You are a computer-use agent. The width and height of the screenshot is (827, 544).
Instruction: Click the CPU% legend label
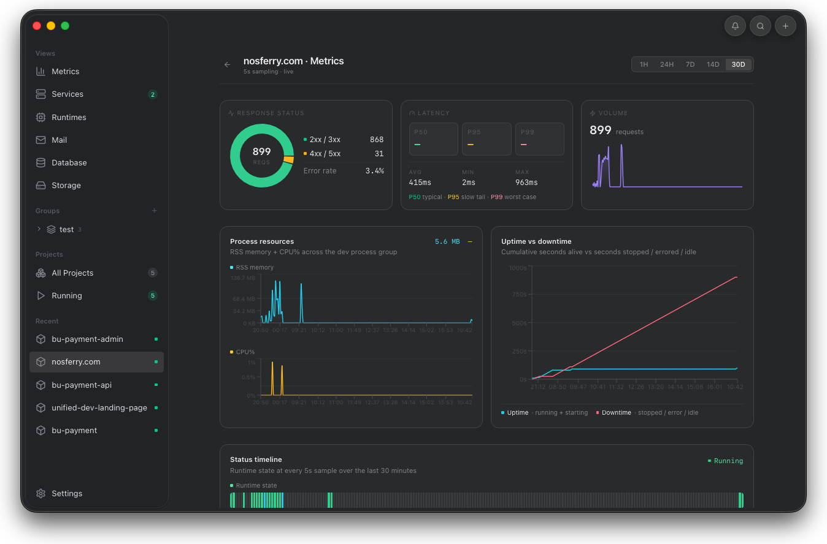pyautogui.click(x=242, y=352)
